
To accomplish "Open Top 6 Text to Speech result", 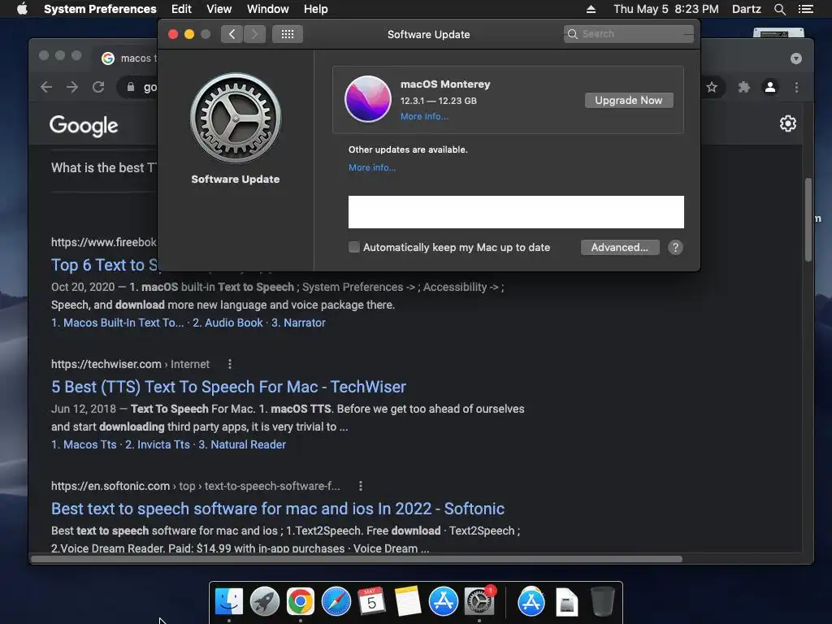I will coord(104,265).
